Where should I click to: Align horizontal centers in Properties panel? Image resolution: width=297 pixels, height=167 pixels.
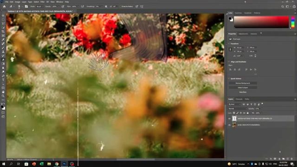(x=235, y=70)
